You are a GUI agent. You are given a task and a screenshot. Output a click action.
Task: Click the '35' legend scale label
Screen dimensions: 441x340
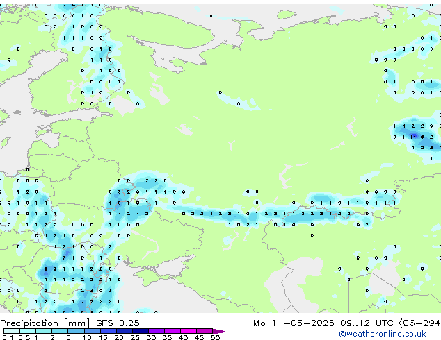pyautogui.click(x=168, y=337)
